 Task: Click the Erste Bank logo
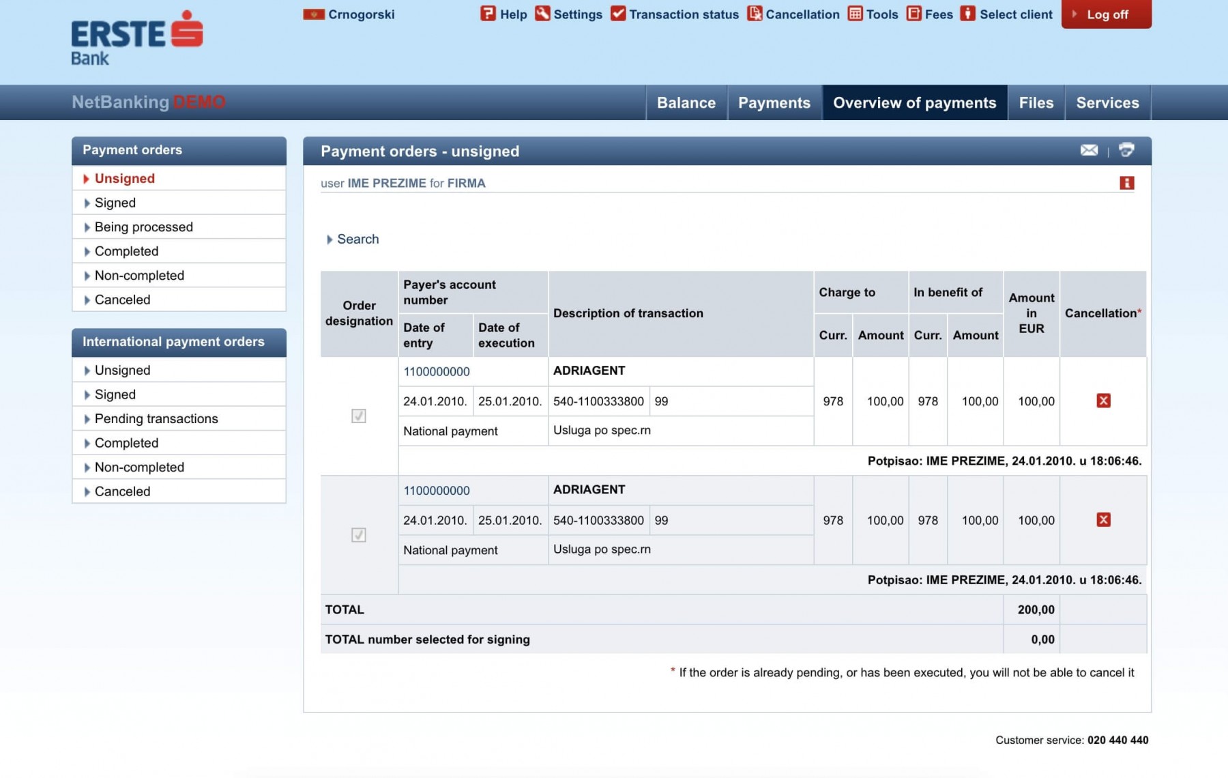136,38
